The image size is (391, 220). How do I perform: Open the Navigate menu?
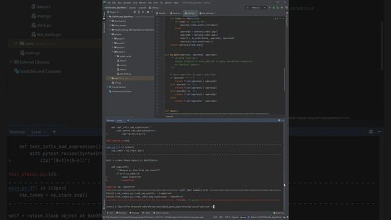127,2
